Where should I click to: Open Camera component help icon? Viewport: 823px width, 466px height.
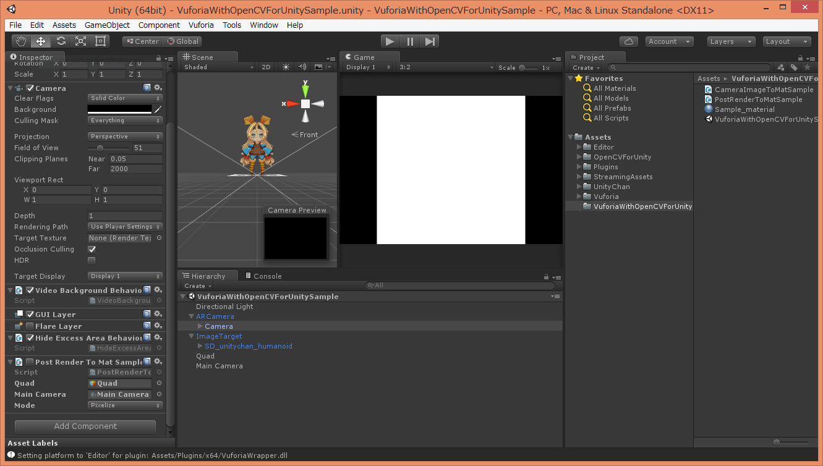(x=147, y=88)
